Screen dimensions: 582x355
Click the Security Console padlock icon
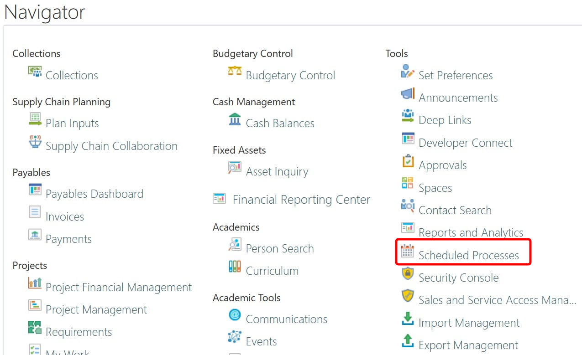click(x=407, y=277)
